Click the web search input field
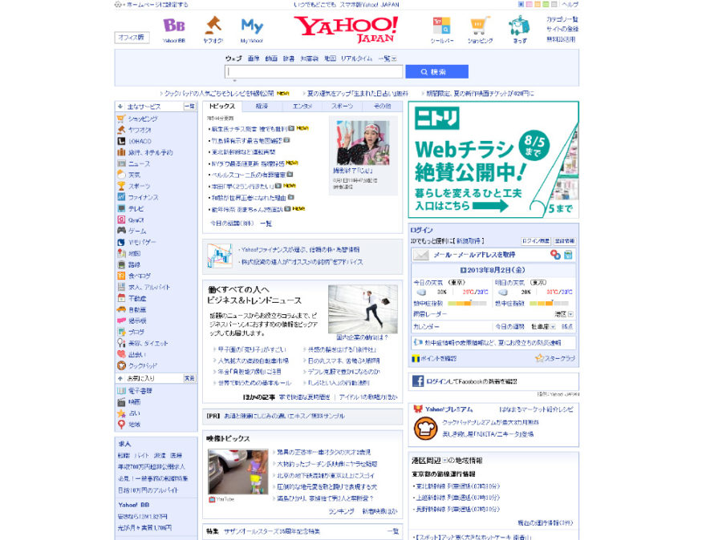This screenshot has width=706, height=540. coord(314,72)
